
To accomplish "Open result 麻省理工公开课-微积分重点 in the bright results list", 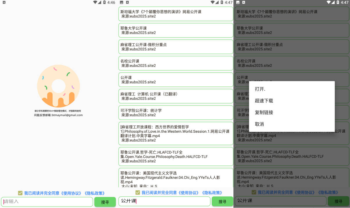I will (x=176, y=47).
